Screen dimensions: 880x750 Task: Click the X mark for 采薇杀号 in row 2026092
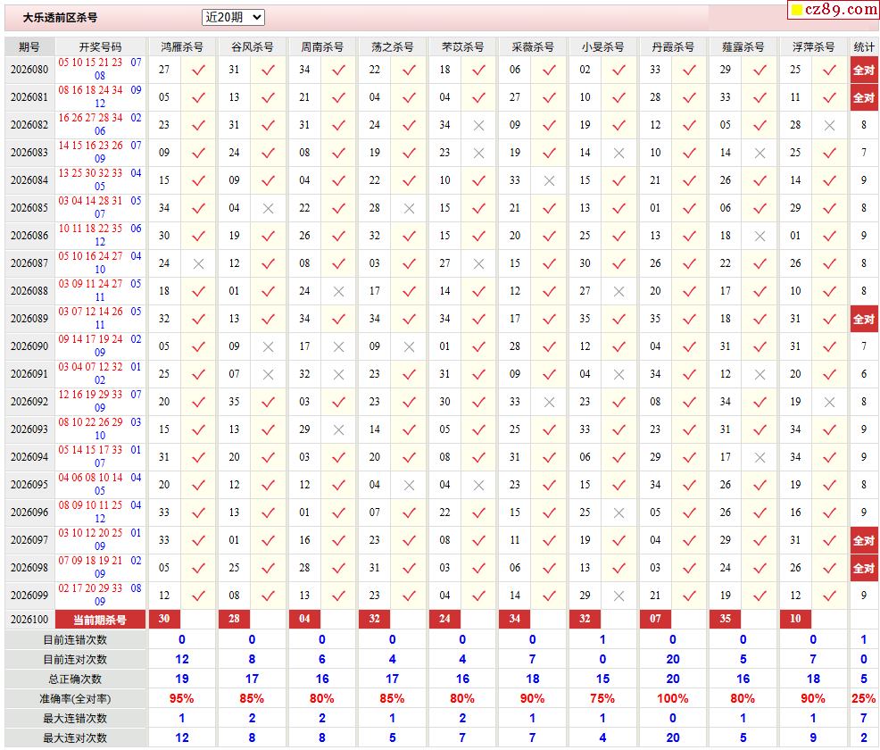click(x=550, y=402)
